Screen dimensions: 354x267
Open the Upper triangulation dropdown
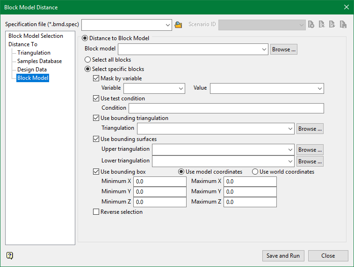point(290,150)
